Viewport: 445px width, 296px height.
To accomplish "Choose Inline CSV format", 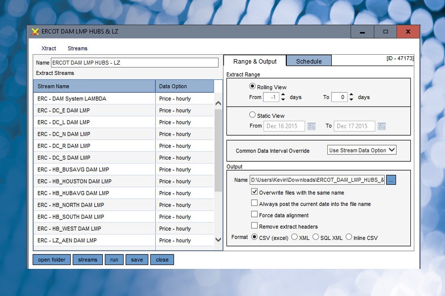I will [x=349, y=237].
